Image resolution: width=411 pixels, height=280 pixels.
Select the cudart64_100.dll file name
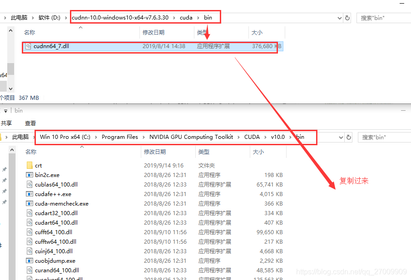(56, 223)
